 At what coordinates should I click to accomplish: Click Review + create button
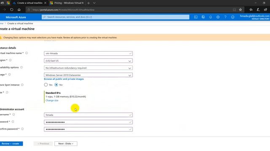click(11, 143)
